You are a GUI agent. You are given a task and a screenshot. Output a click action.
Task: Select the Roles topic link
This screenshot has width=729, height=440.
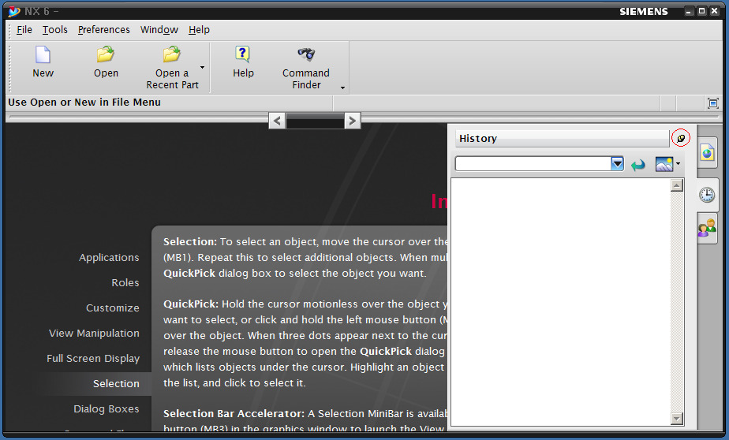(x=125, y=282)
